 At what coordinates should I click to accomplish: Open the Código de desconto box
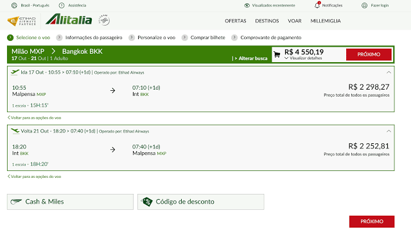coord(201,202)
